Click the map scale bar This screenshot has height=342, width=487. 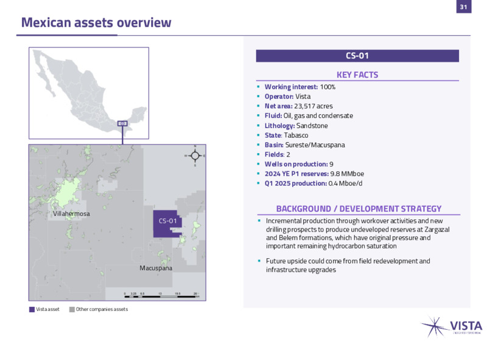tap(161, 295)
